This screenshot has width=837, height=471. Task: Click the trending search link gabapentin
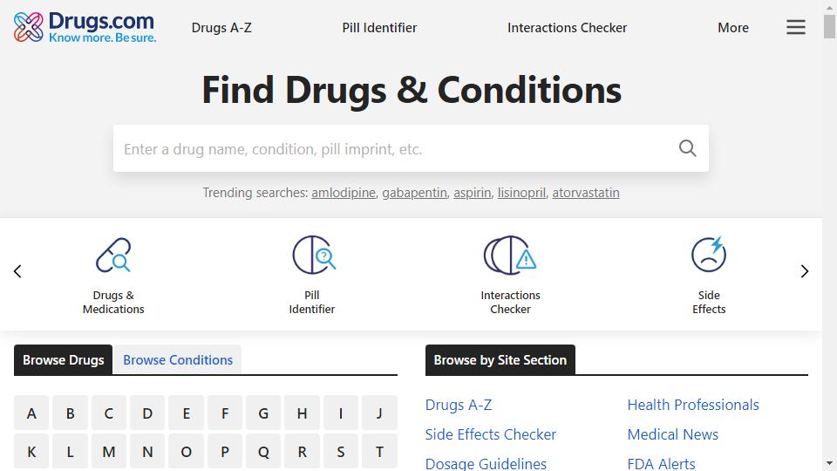(414, 193)
